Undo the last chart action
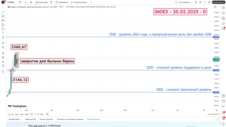Screen dimensions: 226x127 pyautogui.click(x=91, y=2)
